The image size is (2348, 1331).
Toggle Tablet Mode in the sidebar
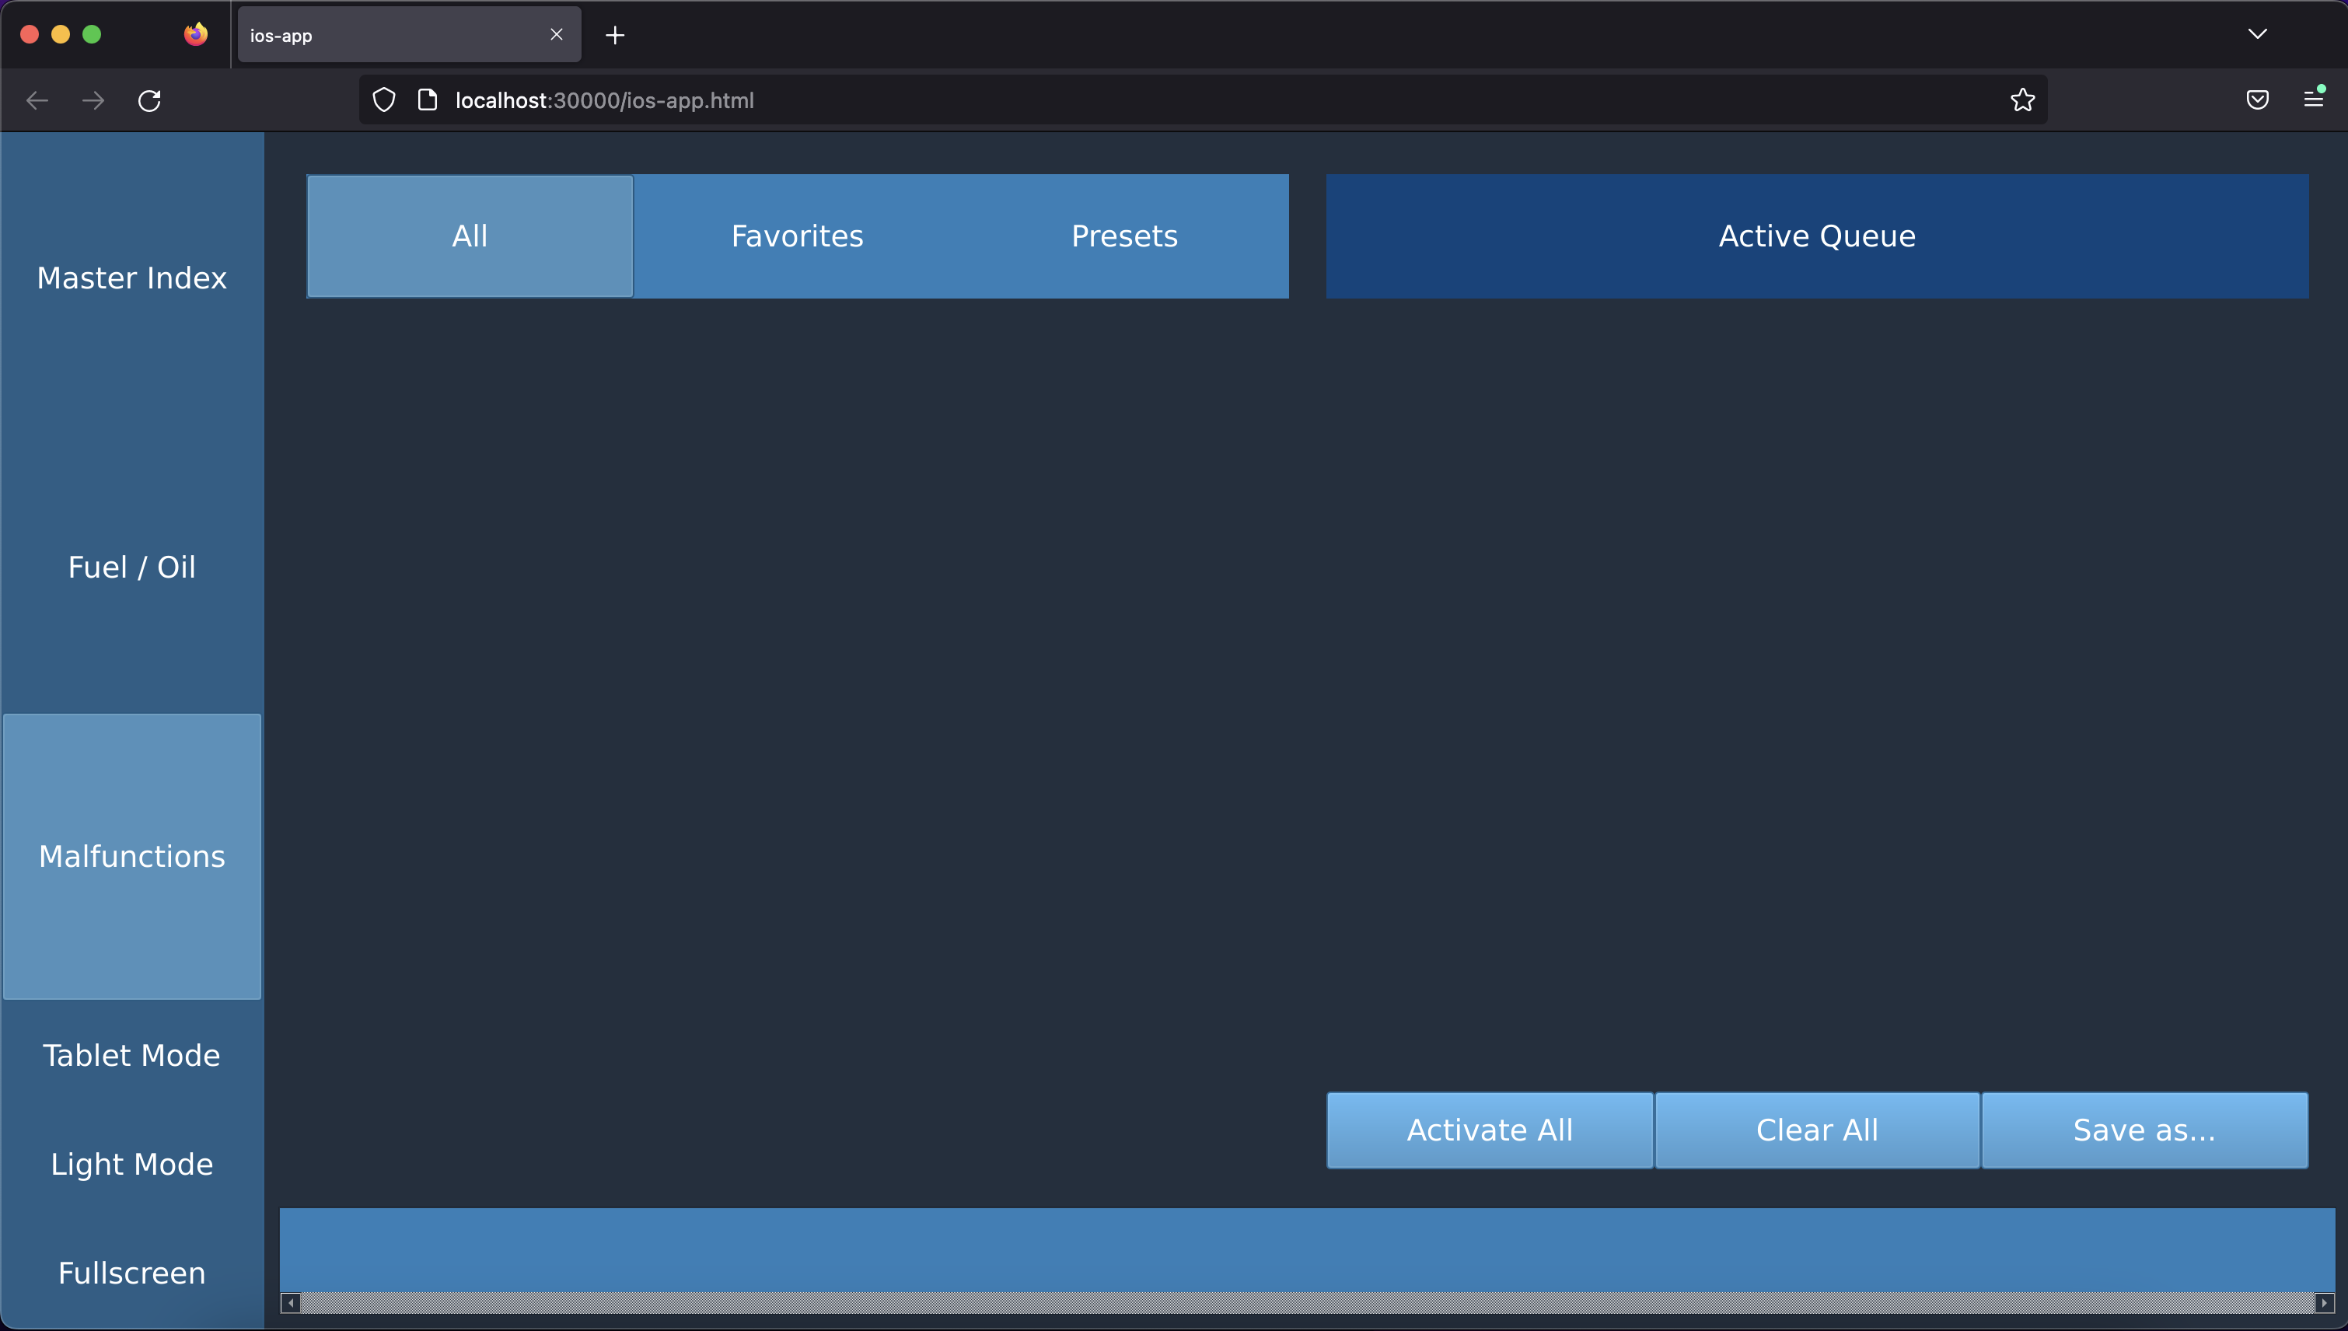[131, 1055]
